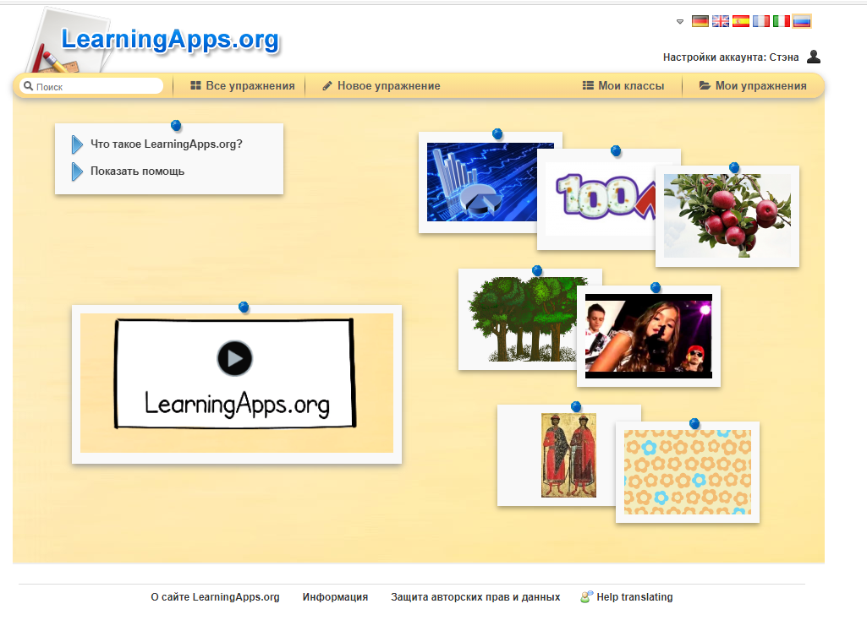
Task: Focus the Поиск search field
Action: click(92, 86)
